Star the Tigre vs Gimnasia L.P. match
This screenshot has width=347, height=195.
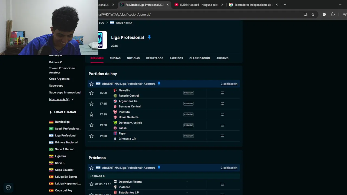[x=91, y=136]
